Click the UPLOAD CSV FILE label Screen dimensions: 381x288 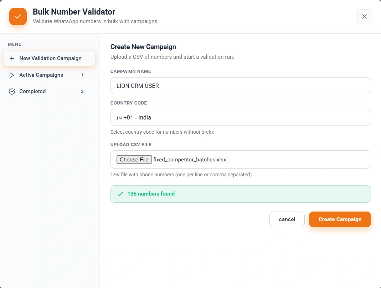(x=131, y=144)
